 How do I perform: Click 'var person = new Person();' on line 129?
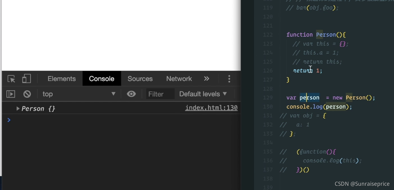[x=331, y=98]
